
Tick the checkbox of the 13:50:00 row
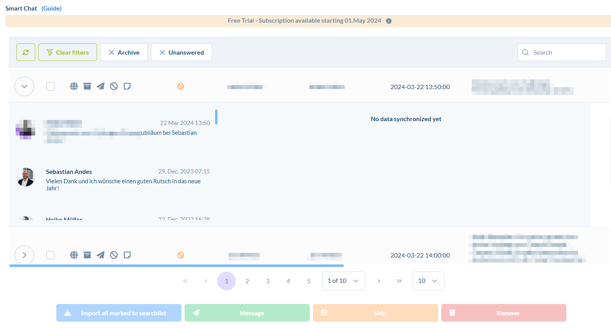50,86
